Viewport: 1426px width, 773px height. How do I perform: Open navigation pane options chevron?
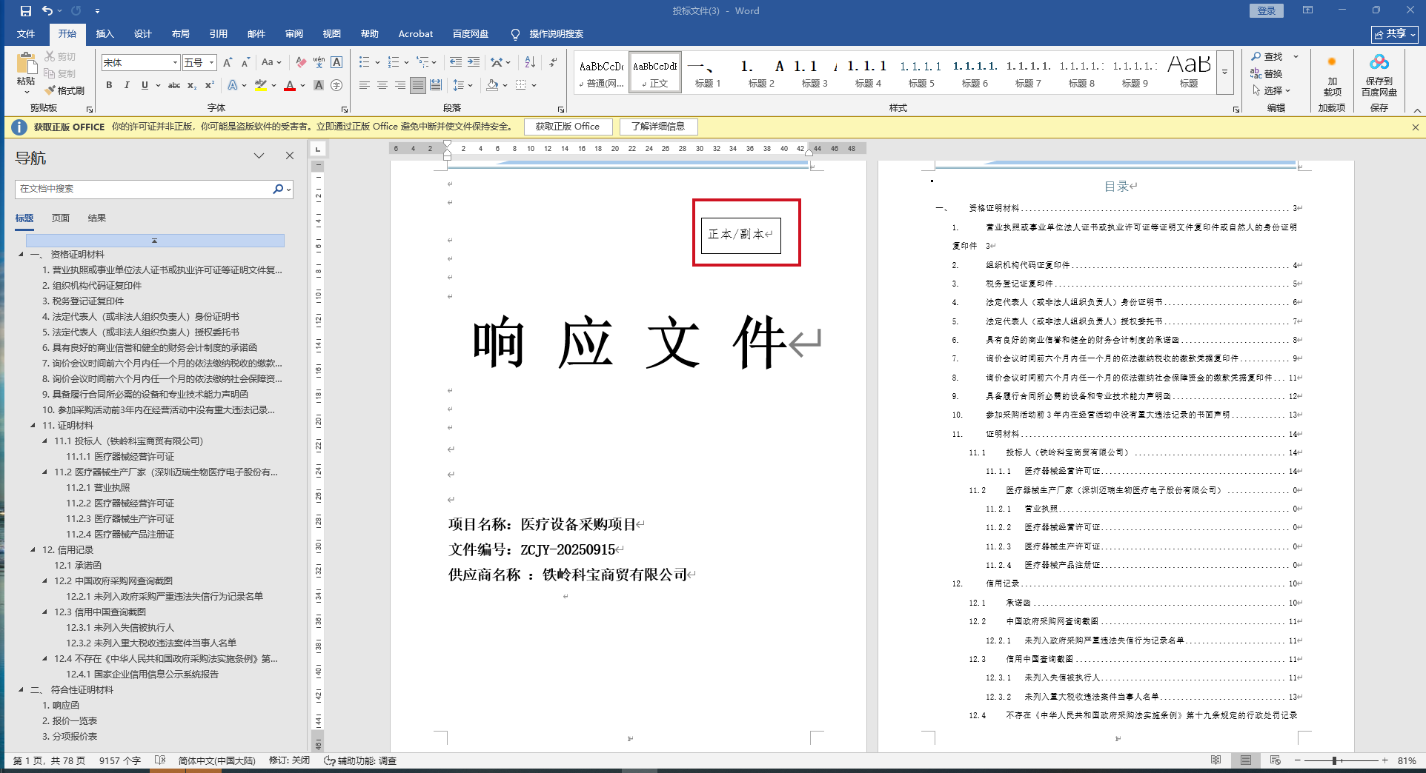click(x=259, y=155)
